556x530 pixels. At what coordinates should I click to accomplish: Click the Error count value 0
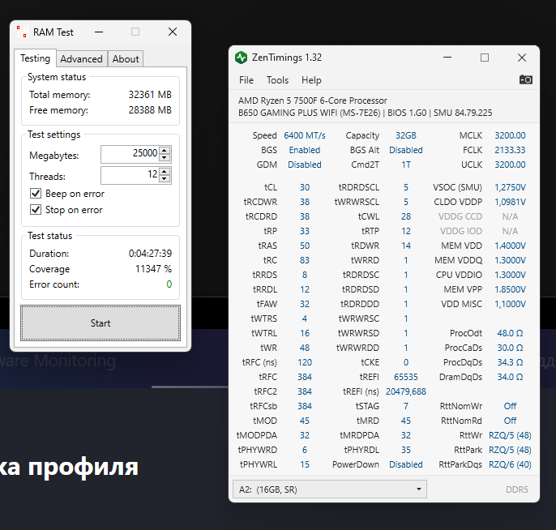[x=169, y=284]
